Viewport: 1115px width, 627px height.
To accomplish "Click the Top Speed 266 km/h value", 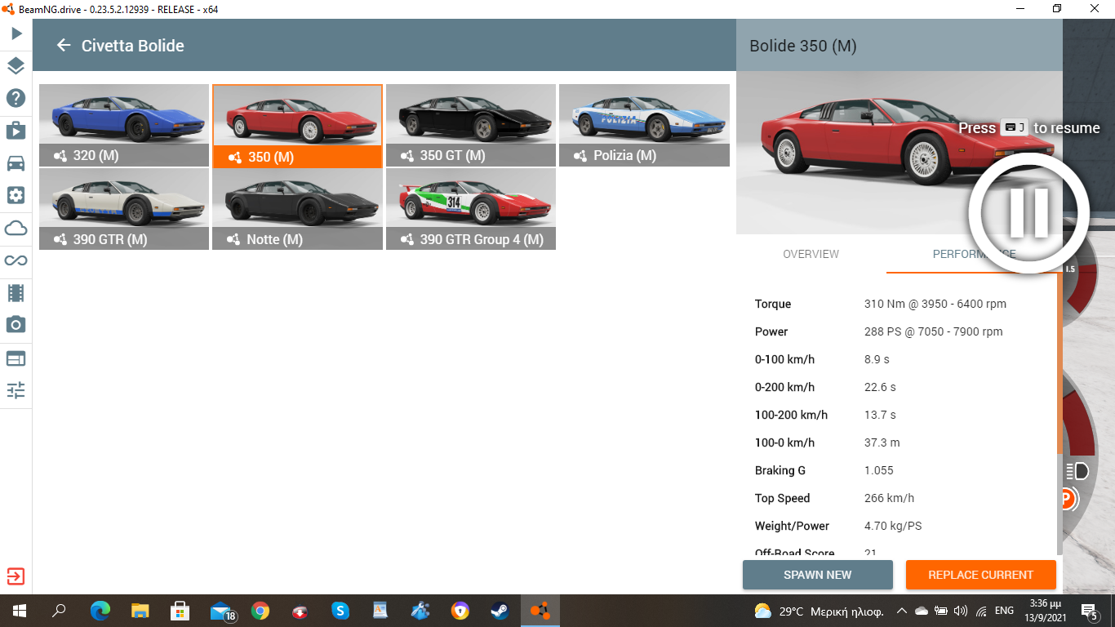I will coord(889,498).
